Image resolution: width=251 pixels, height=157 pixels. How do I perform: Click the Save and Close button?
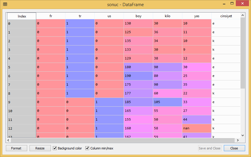tap(210, 148)
